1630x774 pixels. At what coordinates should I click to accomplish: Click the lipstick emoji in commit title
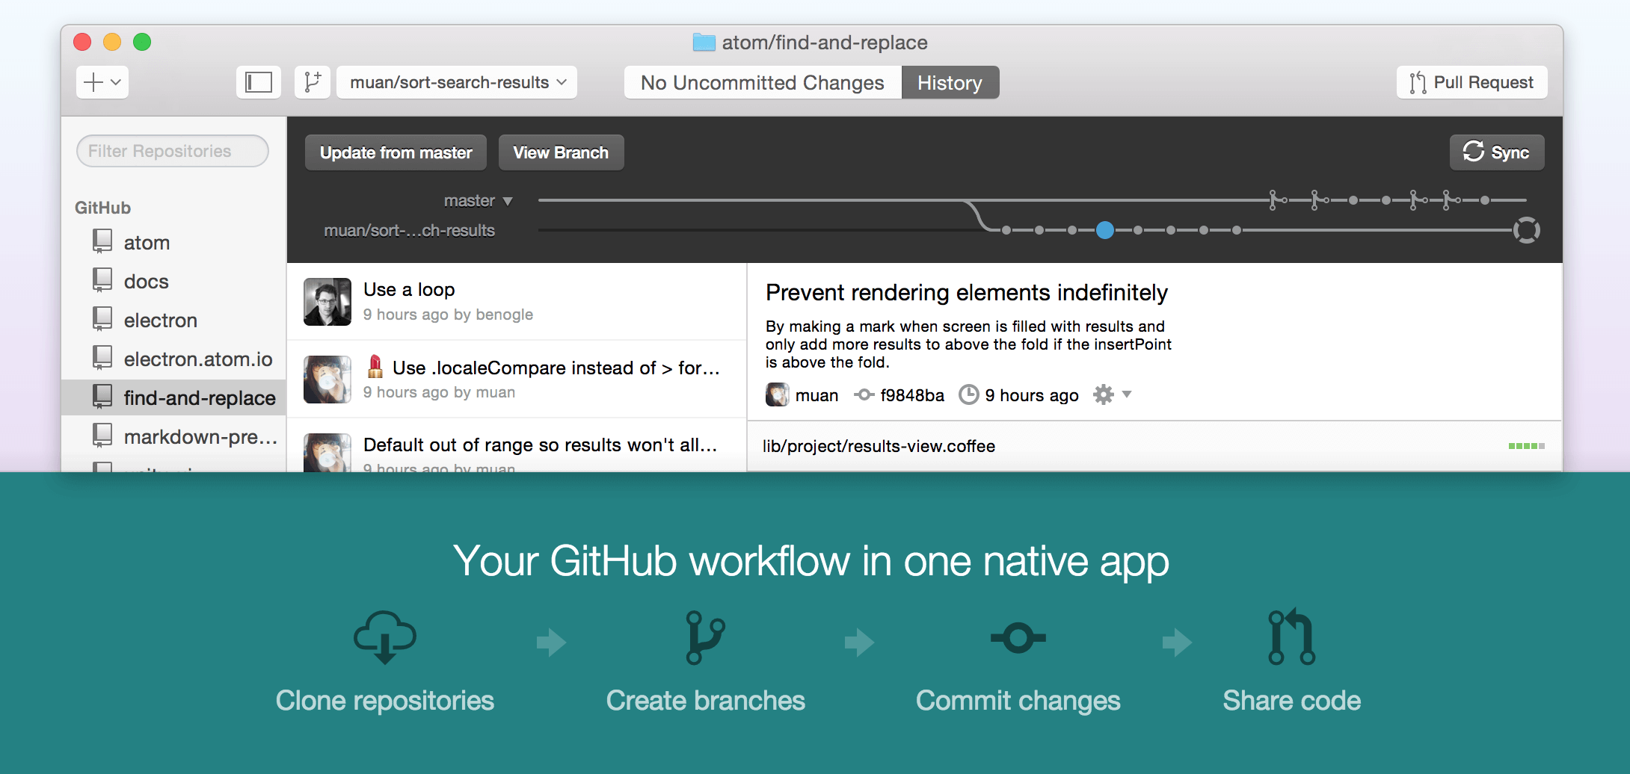[x=375, y=367]
